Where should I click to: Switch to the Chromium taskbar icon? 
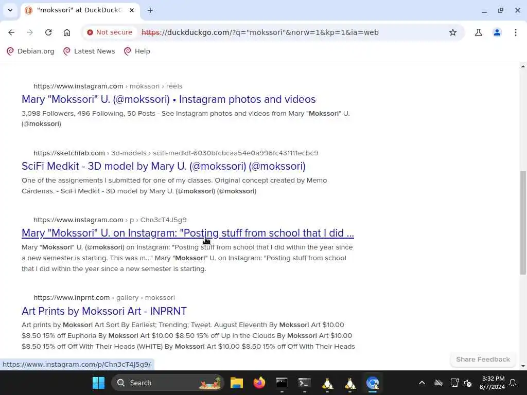pyautogui.click(x=373, y=383)
